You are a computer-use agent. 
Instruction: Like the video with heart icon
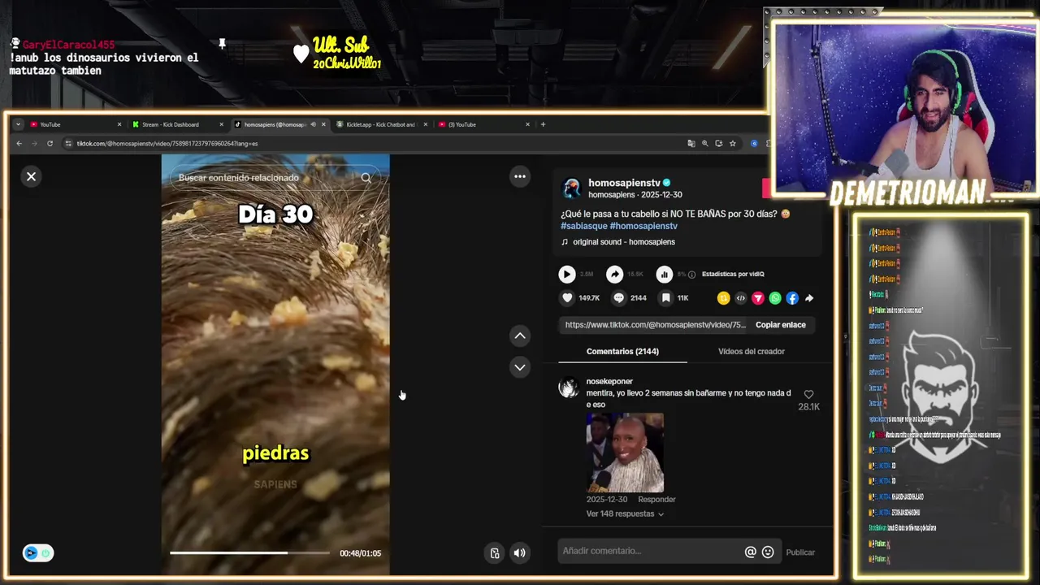567,298
